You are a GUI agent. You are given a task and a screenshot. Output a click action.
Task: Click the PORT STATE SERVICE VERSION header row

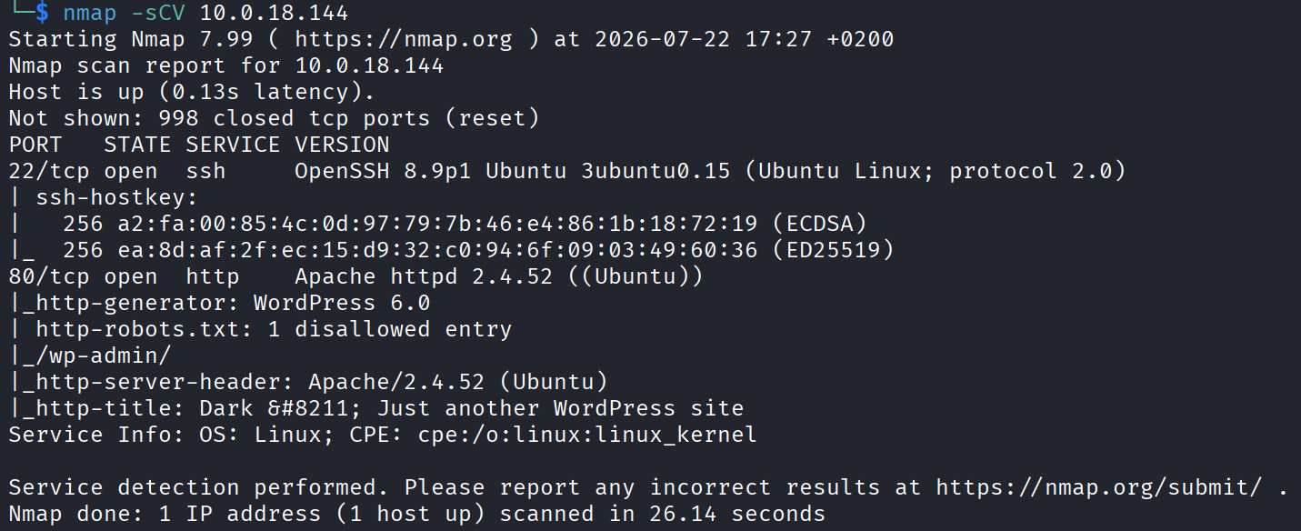(199, 145)
